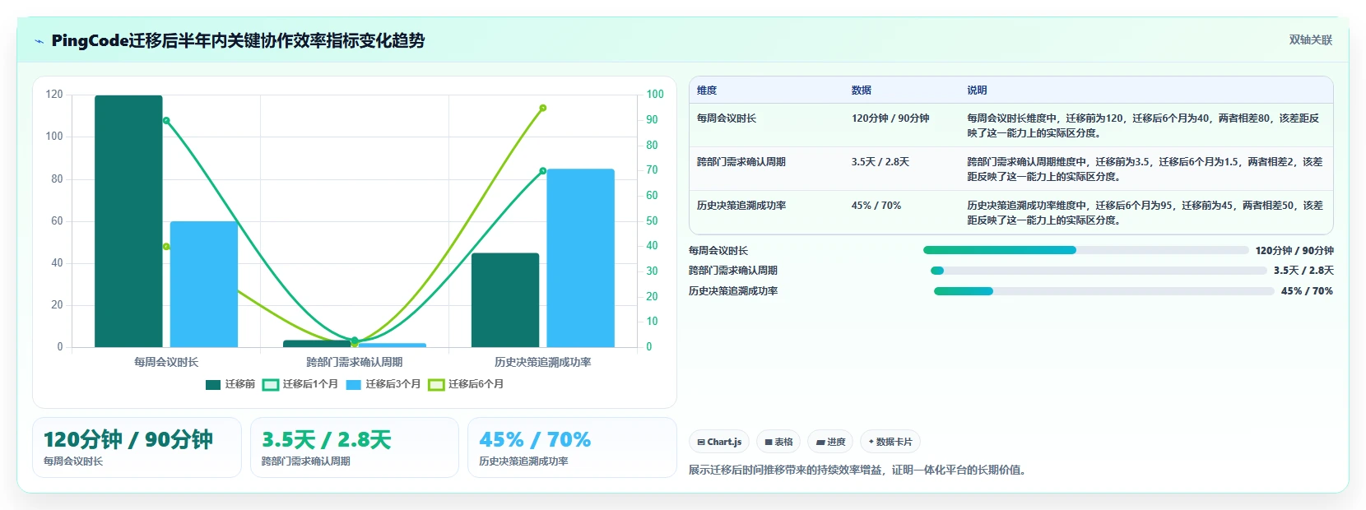Screen dimensions: 1366x510
Task: Click the green line point at 每周会议时长
Action: point(166,121)
